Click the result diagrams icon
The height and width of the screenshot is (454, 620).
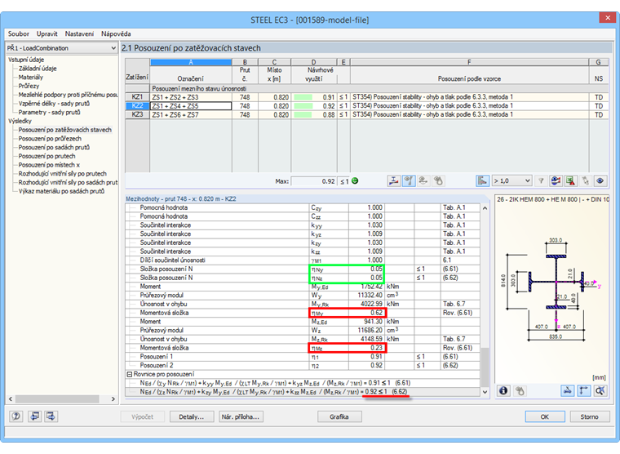[556, 181]
